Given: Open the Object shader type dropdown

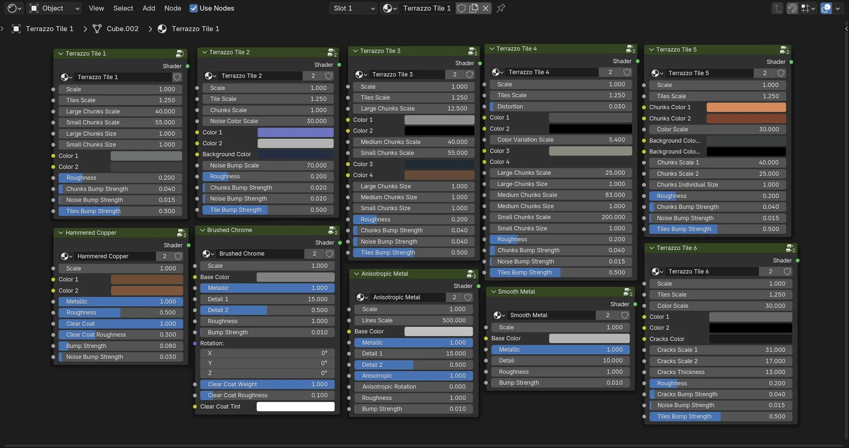Looking at the screenshot, I should point(55,8).
